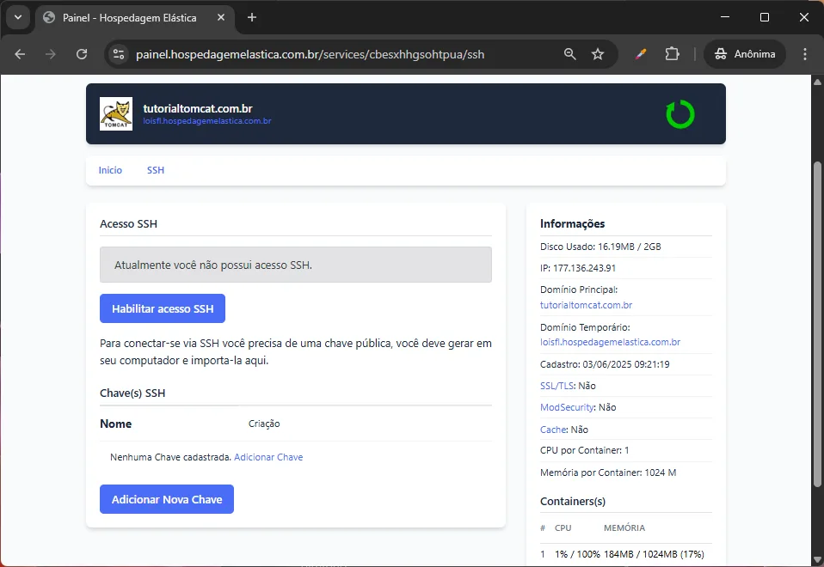
Task: Go to the Inicio tab
Action: (110, 170)
